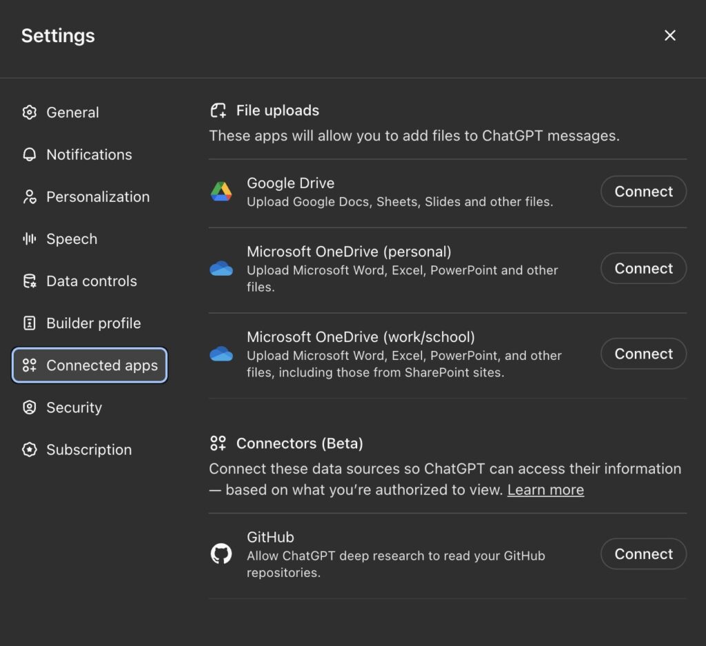Click the Security shield icon
The height and width of the screenshot is (646, 706).
tap(29, 407)
